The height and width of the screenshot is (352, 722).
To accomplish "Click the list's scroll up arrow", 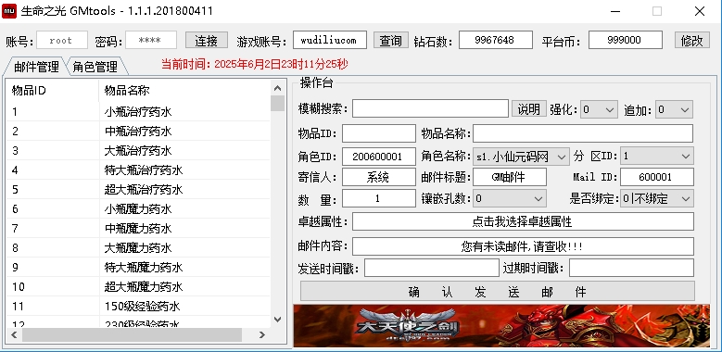I will (x=277, y=88).
